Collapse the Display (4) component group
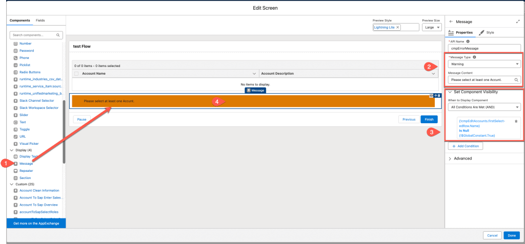 pos(11,150)
